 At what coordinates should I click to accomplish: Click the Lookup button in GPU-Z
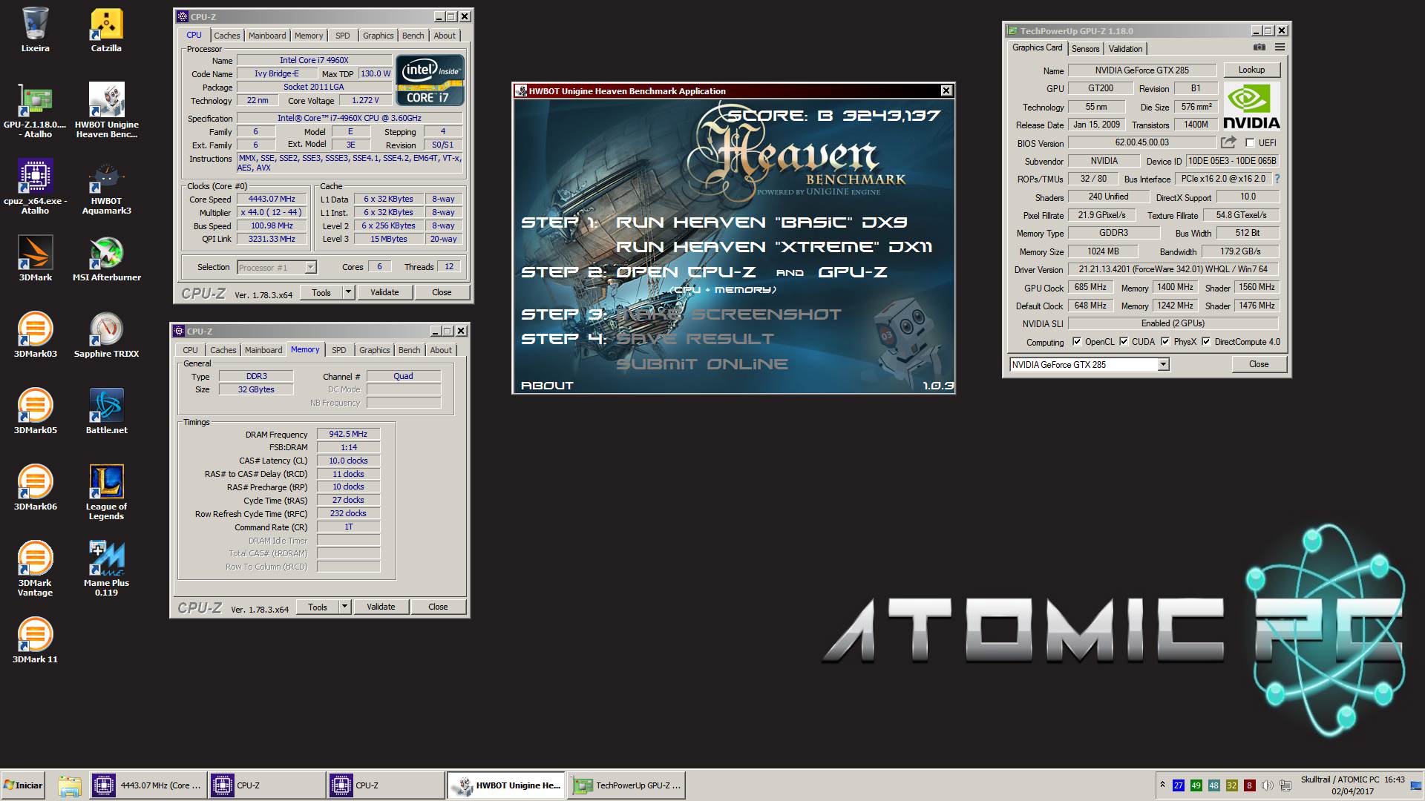[x=1251, y=70]
